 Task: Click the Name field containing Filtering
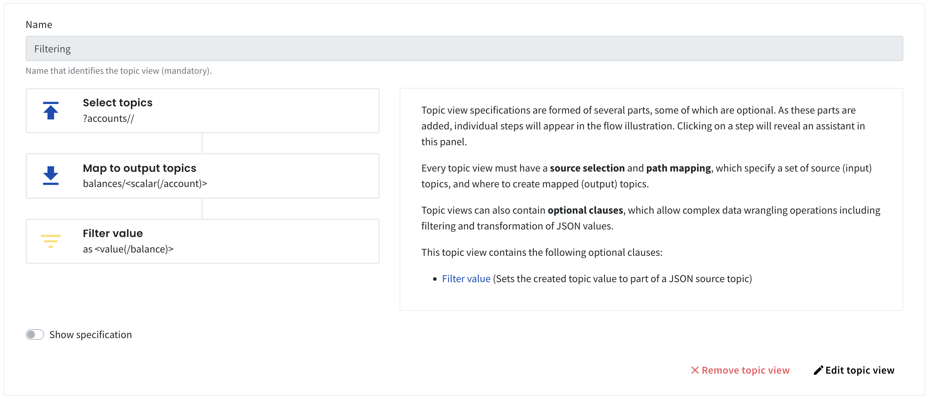coord(464,48)
